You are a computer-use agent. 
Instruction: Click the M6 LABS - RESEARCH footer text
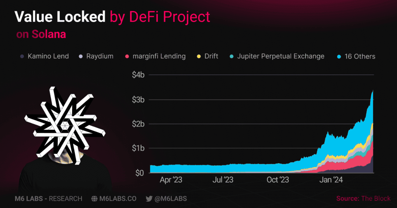(x=49, y=199)
